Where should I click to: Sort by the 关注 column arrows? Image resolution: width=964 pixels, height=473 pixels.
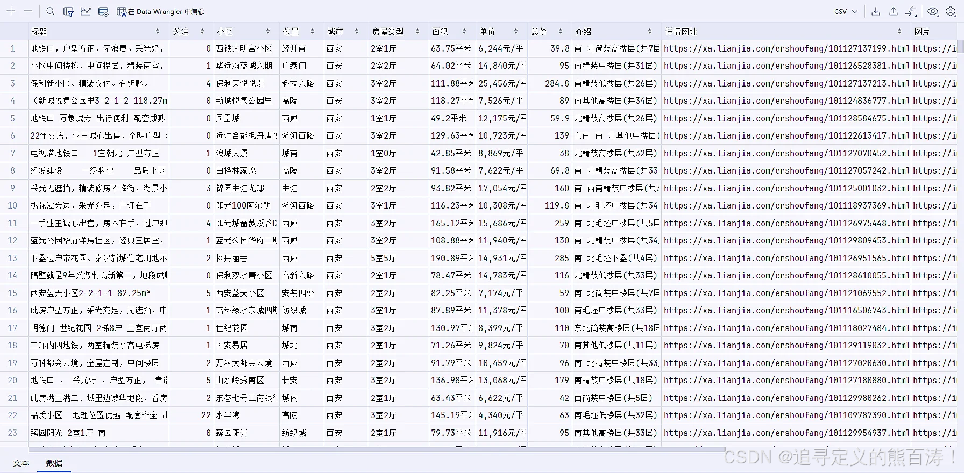coord(202,32)
